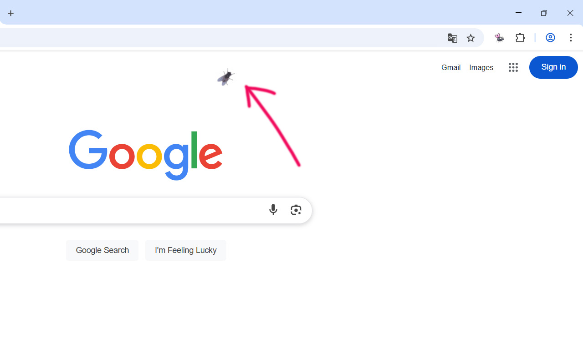The height and width of the screenshot is (364, 583).
Task: Open the fly extension icon in toolbar
Action: click(x=499, y=38)
